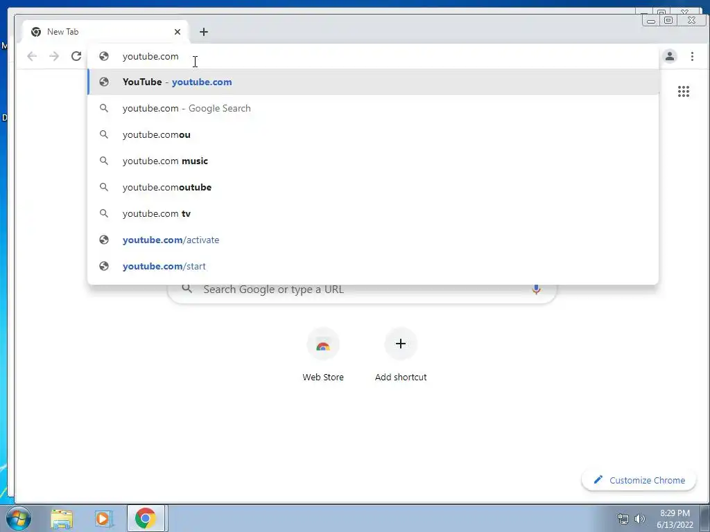Open the Chrome profile avatar icon
Image resolution: width=710 pixels, height=532 pixels.
coord(670,56)
